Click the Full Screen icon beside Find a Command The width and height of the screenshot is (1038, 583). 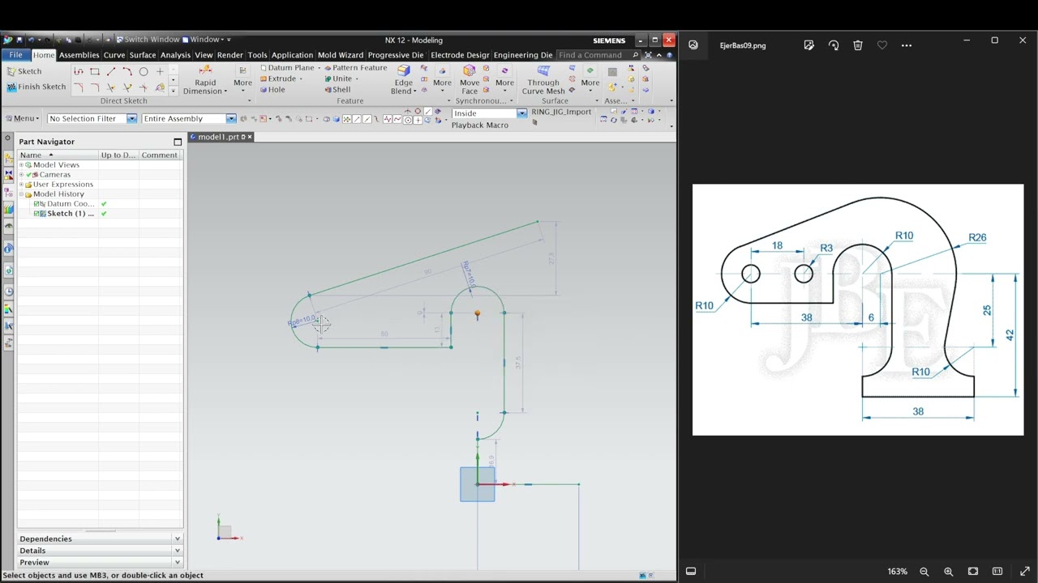click(x=649, y=55)
